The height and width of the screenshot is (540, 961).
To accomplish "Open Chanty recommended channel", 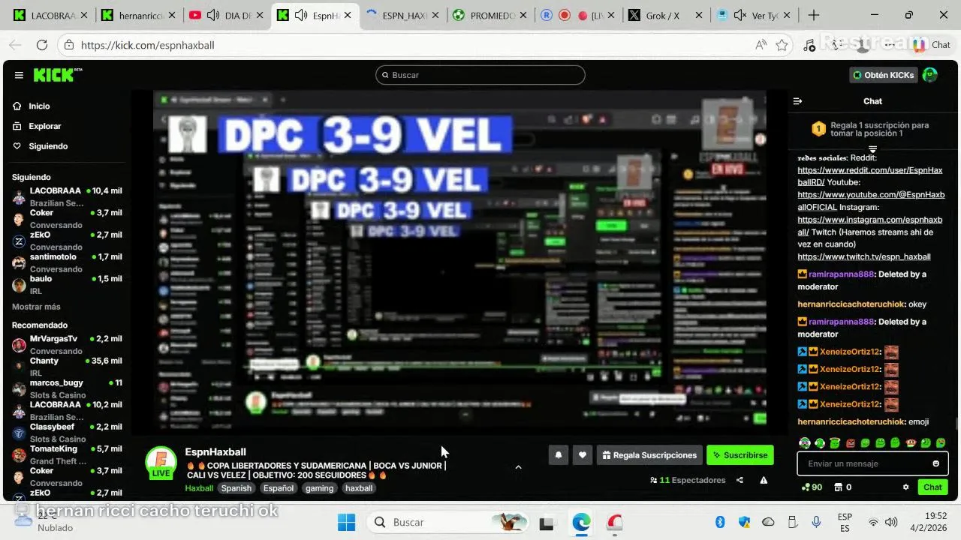I will point(68,367).
